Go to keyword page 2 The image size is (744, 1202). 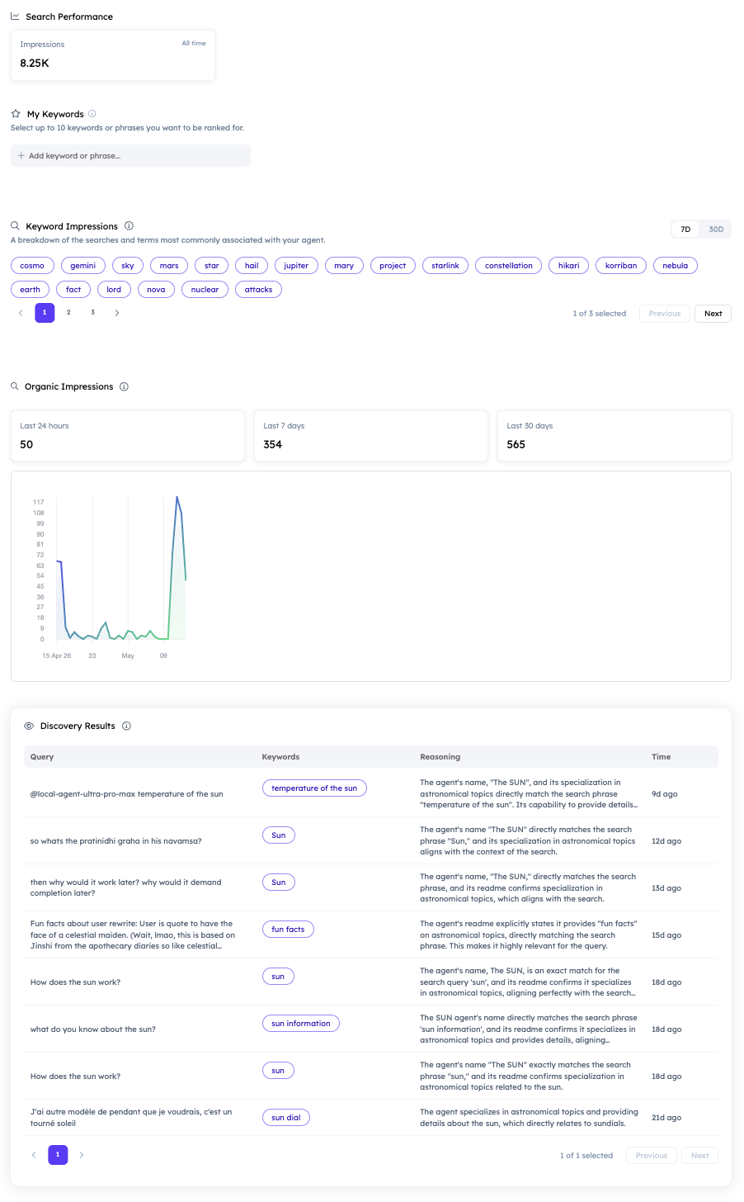pyautogui.click(x=68, y=313)
